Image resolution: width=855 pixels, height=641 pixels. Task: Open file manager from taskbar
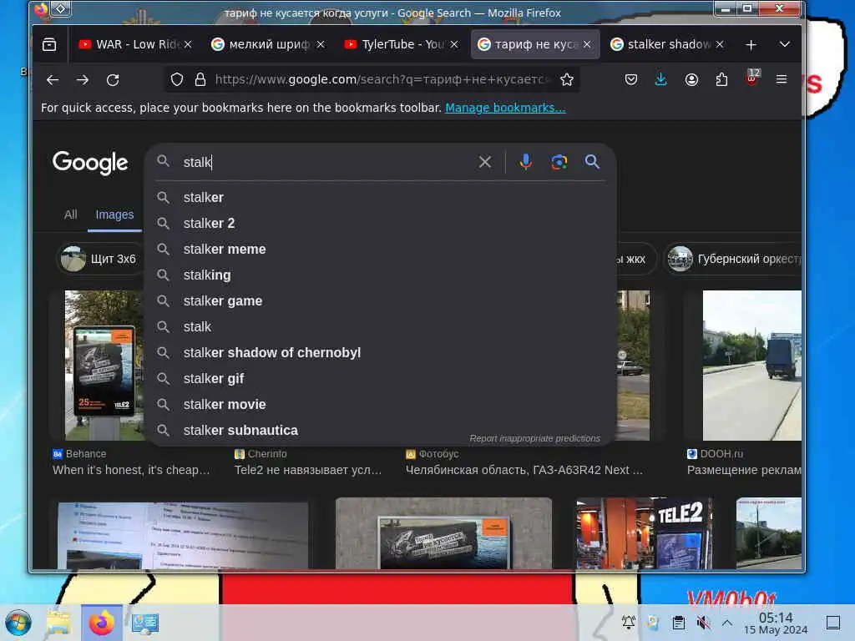pos(58,623)
